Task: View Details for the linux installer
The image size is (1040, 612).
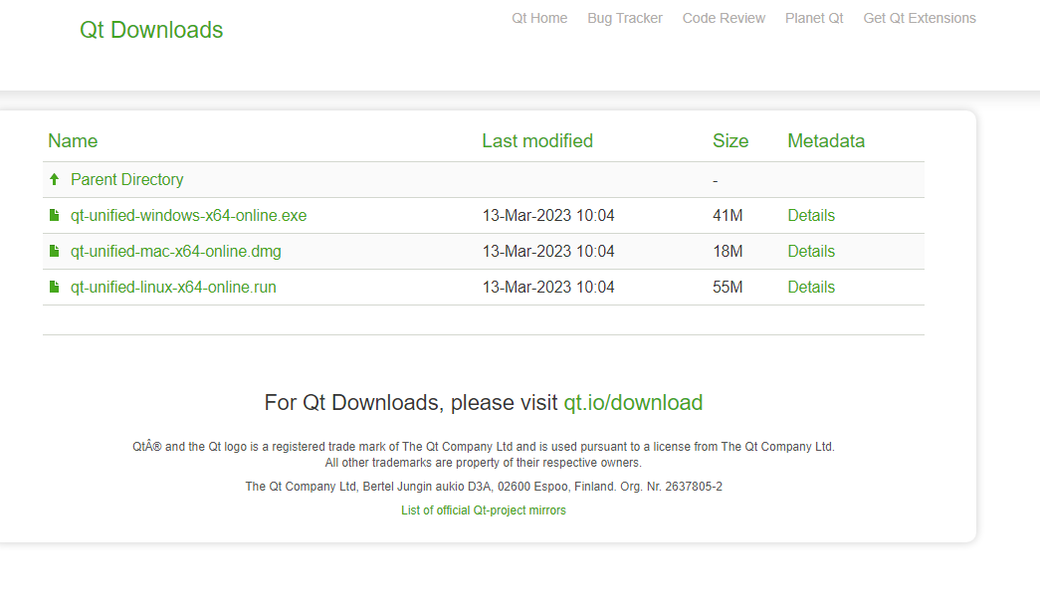Action: point(810,288)
